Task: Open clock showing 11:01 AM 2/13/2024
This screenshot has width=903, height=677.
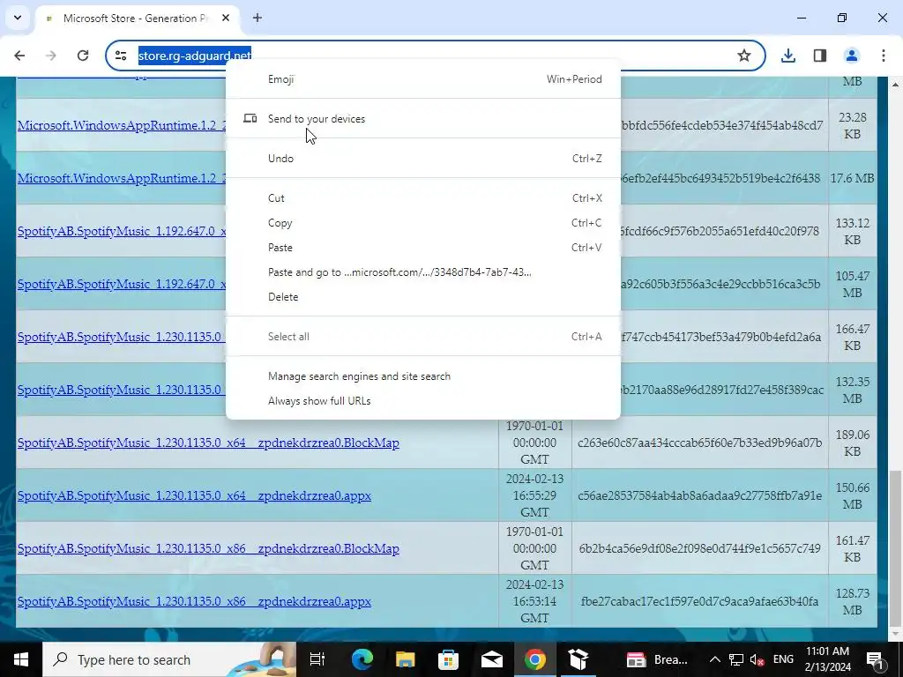Action: pyautogui.click(x=827, y=659)
